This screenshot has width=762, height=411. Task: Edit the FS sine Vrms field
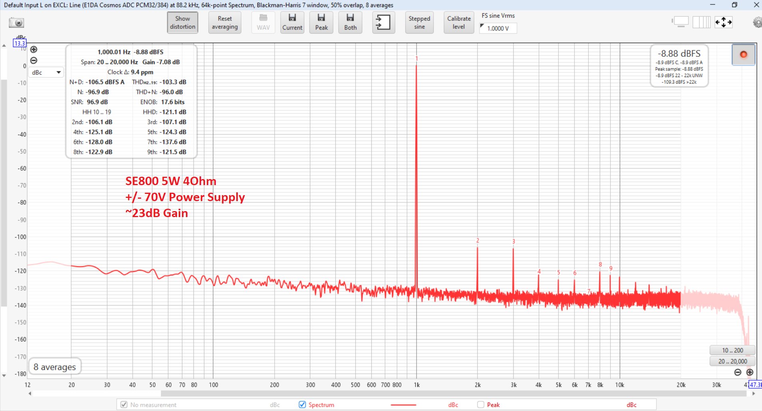click(x=498, y=28)
